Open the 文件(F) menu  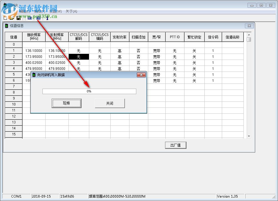tap(10, 11)
